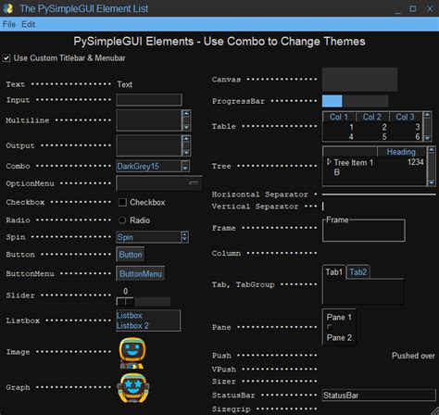Click the Pane divider handle
This screenshot has height=415, width=439.
point(330,327)
